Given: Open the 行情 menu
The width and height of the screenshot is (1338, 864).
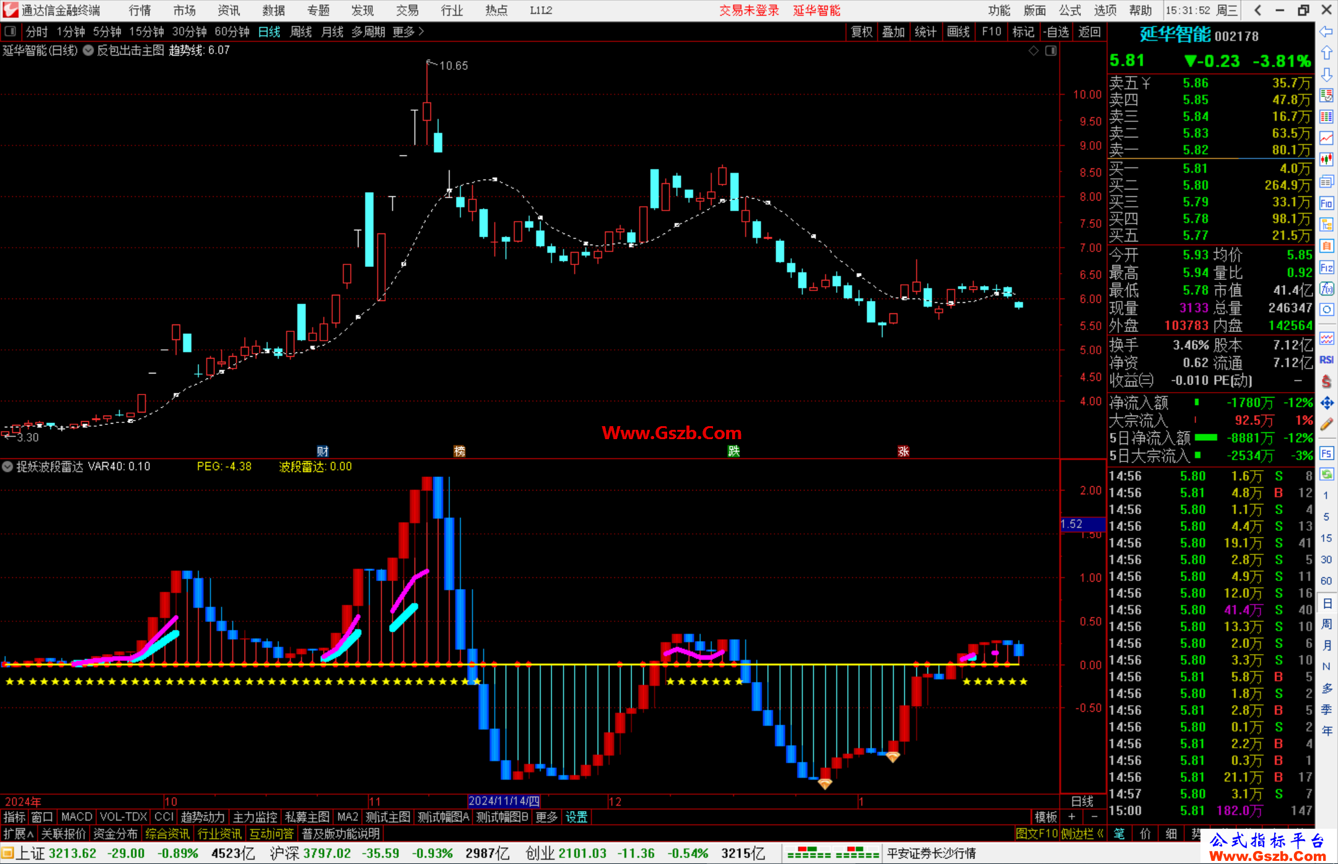Looking at the screenshot, I should click(x=140, y=11).
